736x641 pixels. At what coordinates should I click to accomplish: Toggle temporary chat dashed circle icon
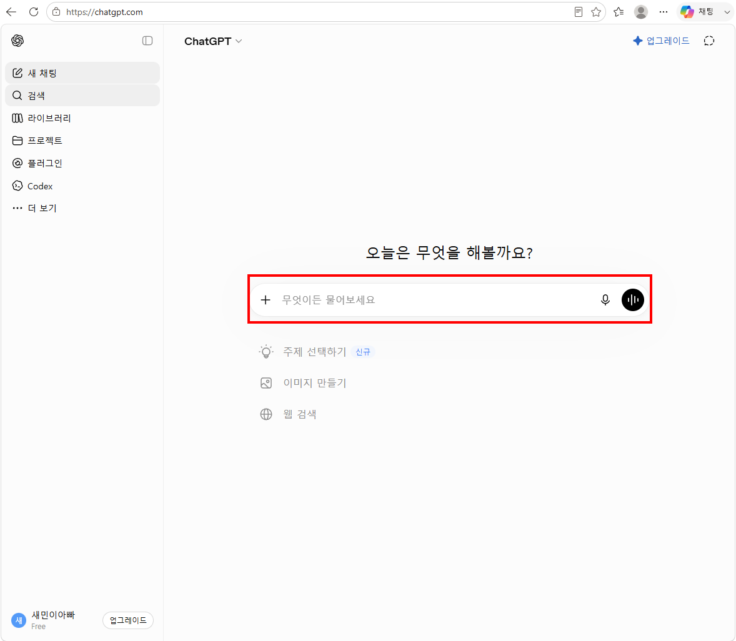[x=709, y=41]
